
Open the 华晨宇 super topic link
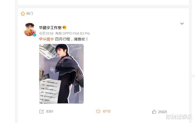point(48,39)
